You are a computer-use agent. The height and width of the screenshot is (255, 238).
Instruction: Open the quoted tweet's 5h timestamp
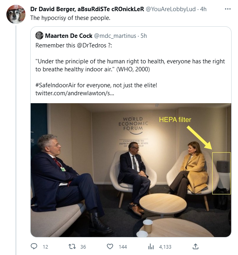tap(144, 36)
